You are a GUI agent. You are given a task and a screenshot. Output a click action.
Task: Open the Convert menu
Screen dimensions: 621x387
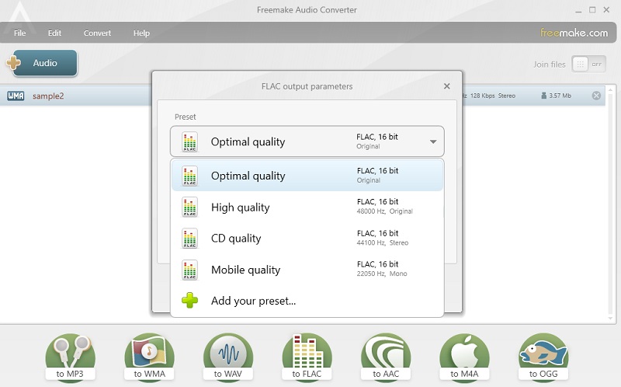97,33
